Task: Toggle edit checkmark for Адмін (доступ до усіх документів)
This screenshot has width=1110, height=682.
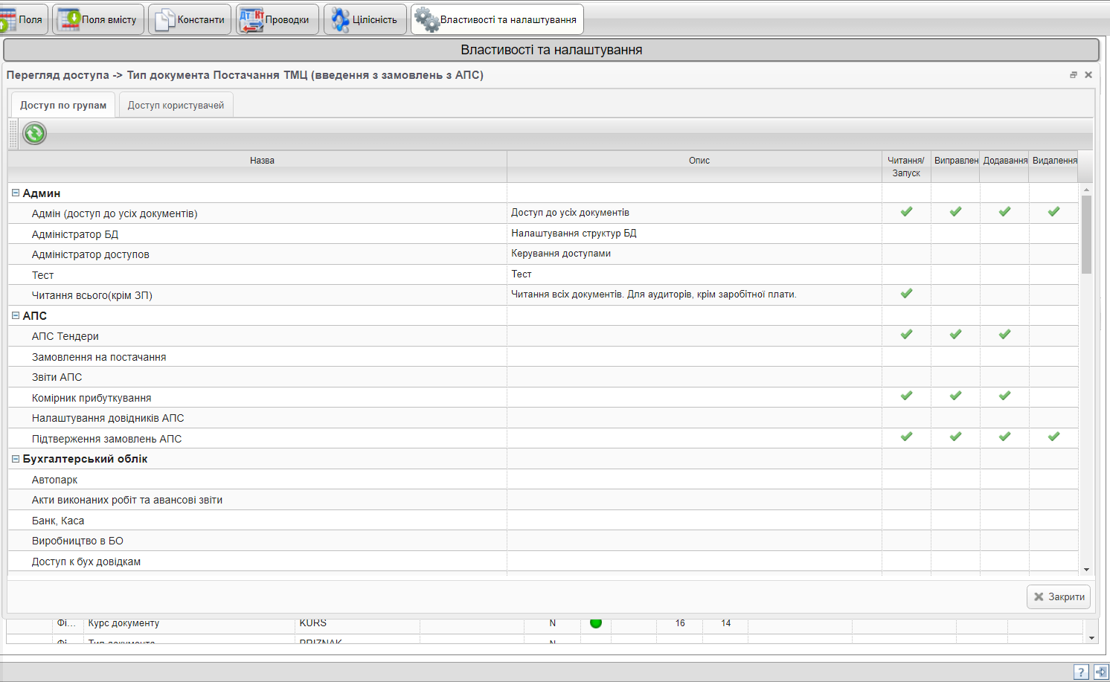Action: (955, 212)
